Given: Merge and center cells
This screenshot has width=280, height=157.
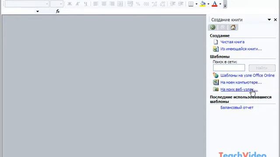Looking at the screenshot, I should pyautogui.click(x=120, y=4).
